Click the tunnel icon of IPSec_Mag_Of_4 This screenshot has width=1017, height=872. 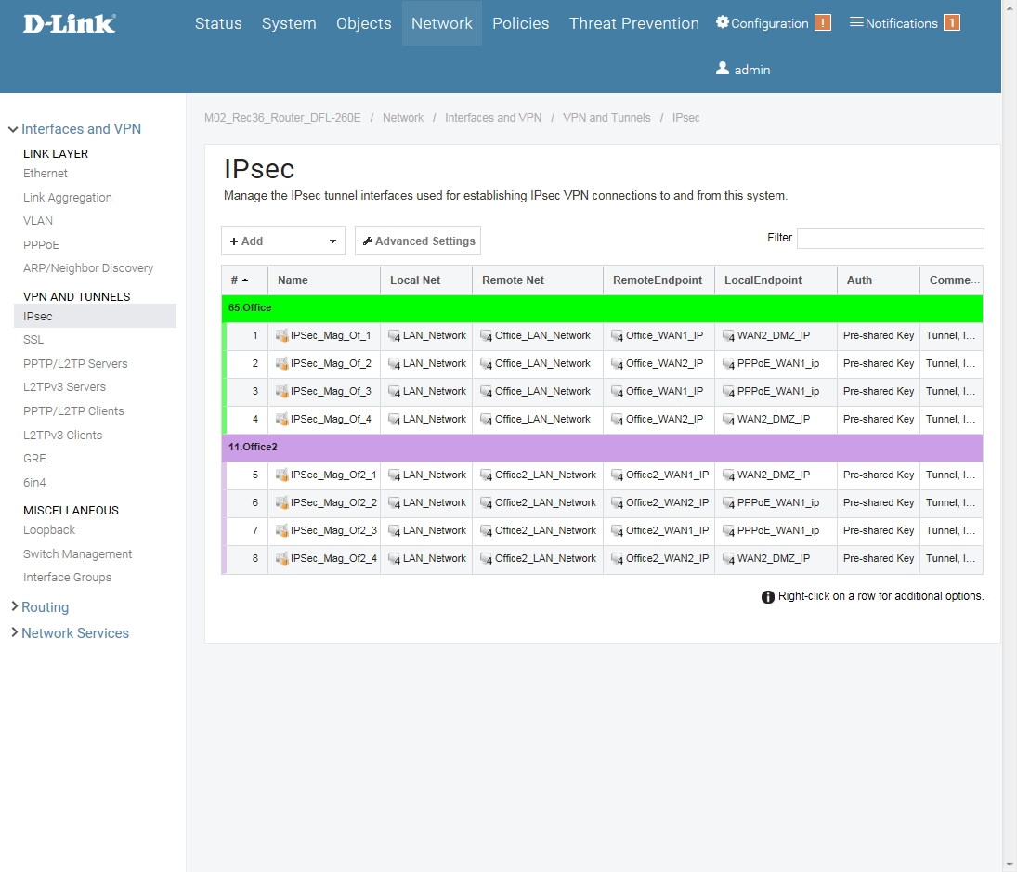click(x=281, y=420)
